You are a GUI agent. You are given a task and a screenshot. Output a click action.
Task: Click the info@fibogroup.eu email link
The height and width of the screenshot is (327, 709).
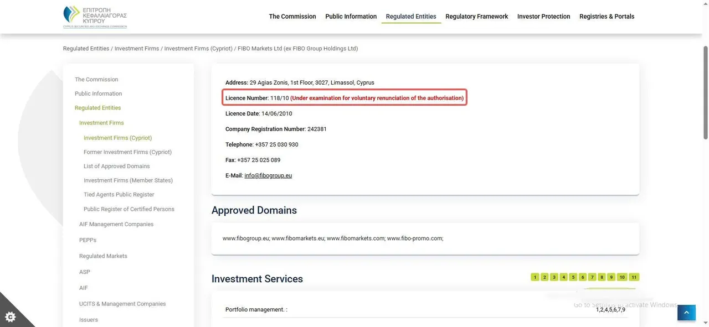(x=268, y=175)
